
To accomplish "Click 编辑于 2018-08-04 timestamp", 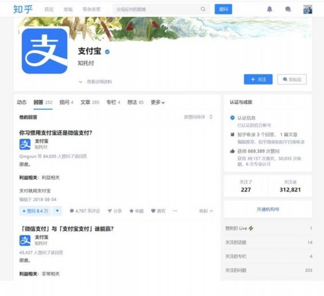I will point(38,200).
